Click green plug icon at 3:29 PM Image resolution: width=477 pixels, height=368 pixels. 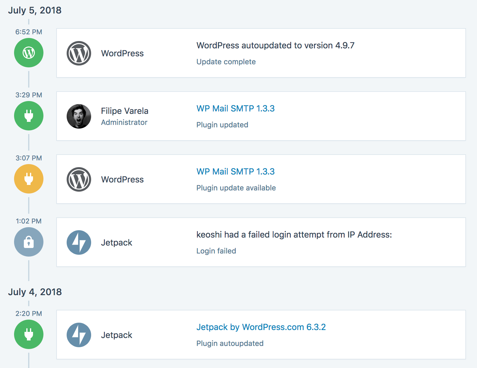29,116
